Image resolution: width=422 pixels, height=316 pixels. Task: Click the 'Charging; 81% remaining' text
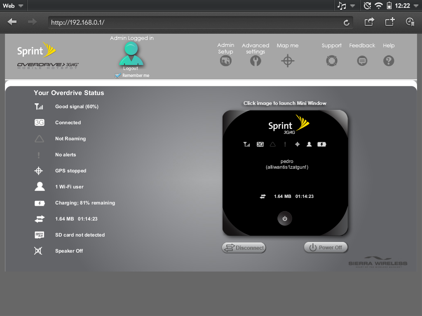(x=85, y=203)
